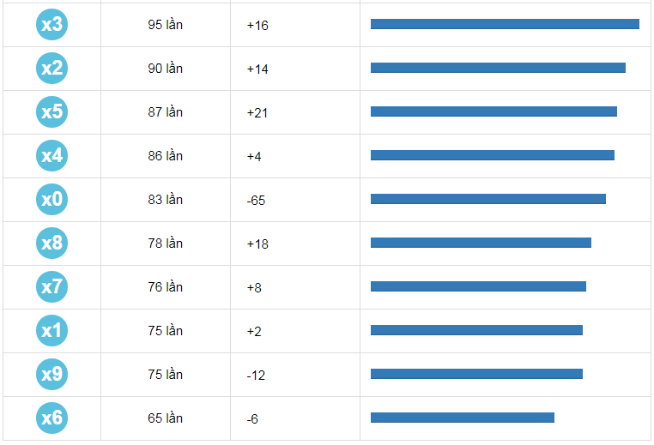The image size is (654, 445).
Task: Select the x2 circle badge
Action: coord(51,68)
